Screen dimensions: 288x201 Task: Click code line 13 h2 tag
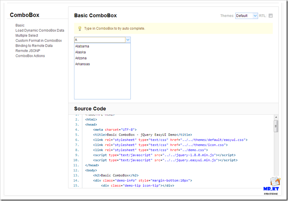click(116, 175)
